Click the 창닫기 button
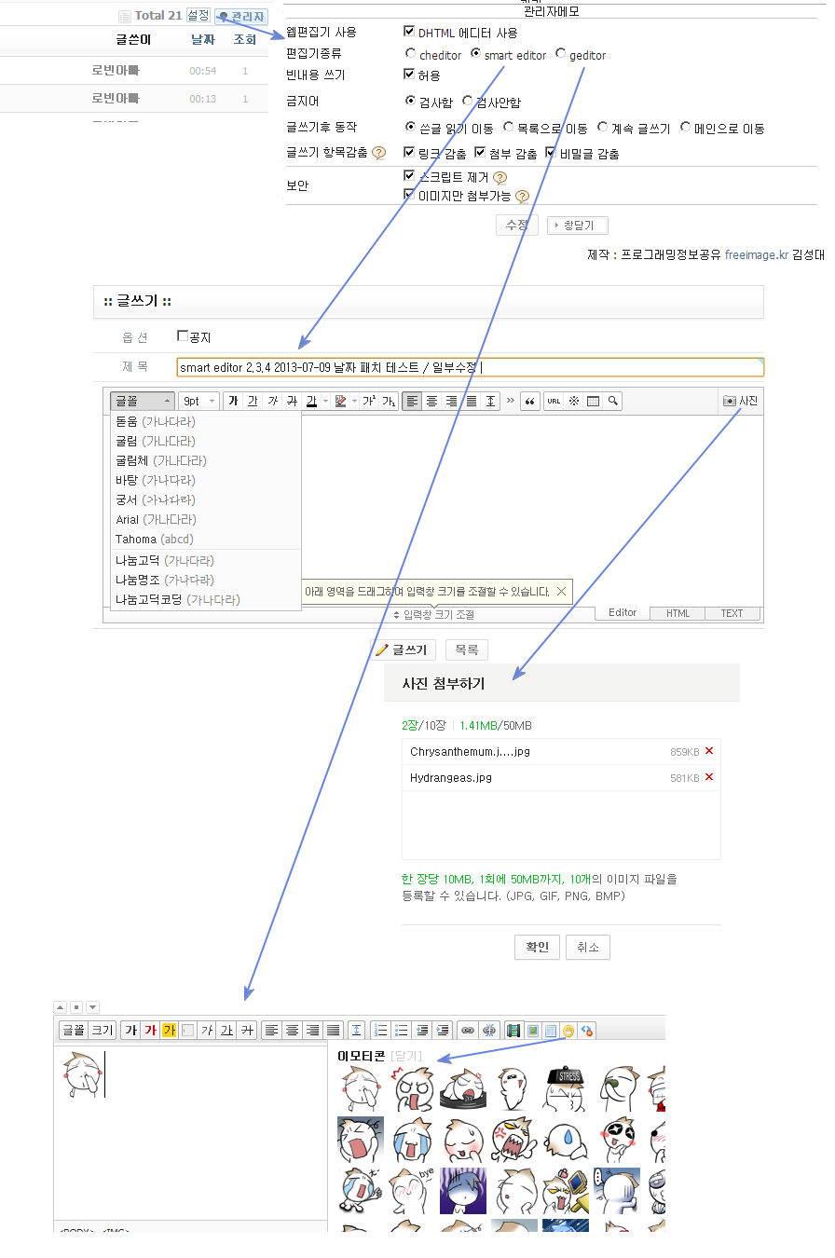 [x=578, y=226]
